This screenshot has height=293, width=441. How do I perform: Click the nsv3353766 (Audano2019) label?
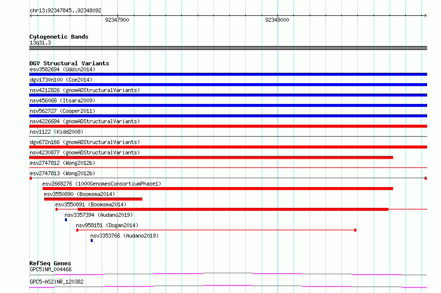coord(124,236)
